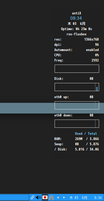Screen dimensions: 104x201
Task: Click the dpi value 96
Action: click(x=97, y=44)
